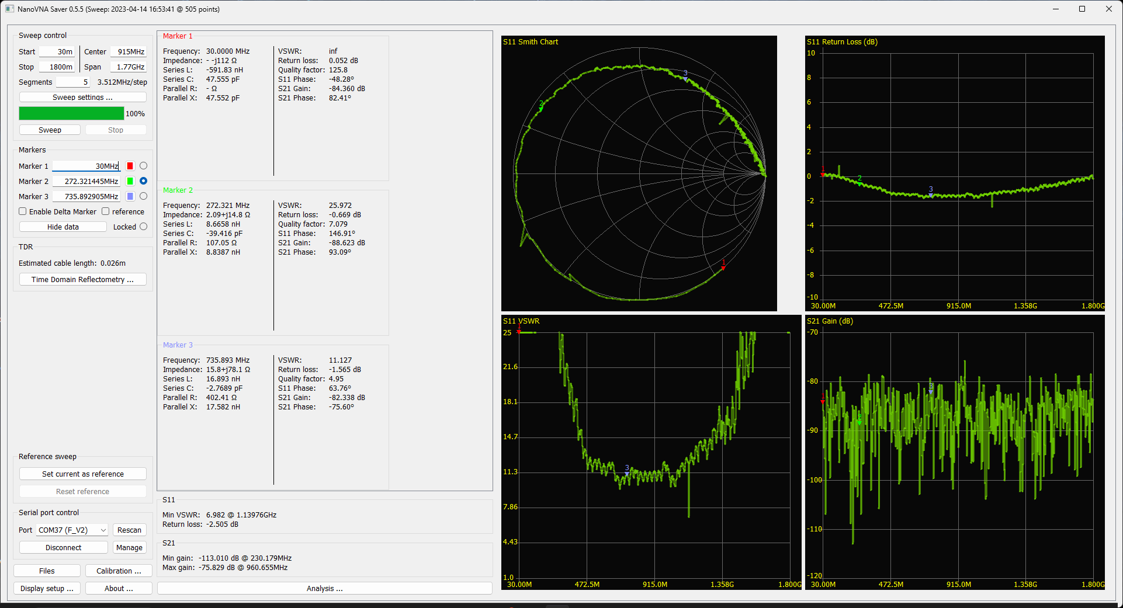Click Max gain -75.829 dB value
1123x608 pixels.
point(243,567)
